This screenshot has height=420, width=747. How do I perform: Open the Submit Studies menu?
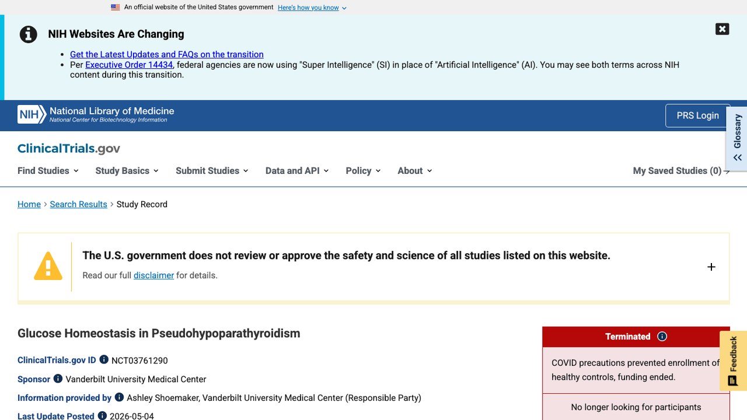[212, 171]
